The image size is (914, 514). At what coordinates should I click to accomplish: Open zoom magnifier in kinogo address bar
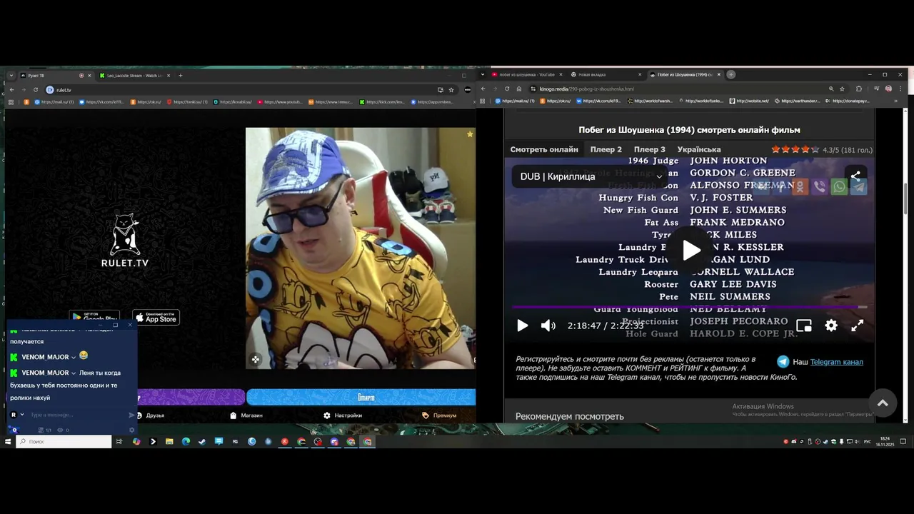pos(831,89)
